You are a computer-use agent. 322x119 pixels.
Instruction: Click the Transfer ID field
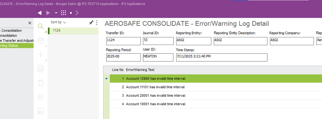point(123,41)
